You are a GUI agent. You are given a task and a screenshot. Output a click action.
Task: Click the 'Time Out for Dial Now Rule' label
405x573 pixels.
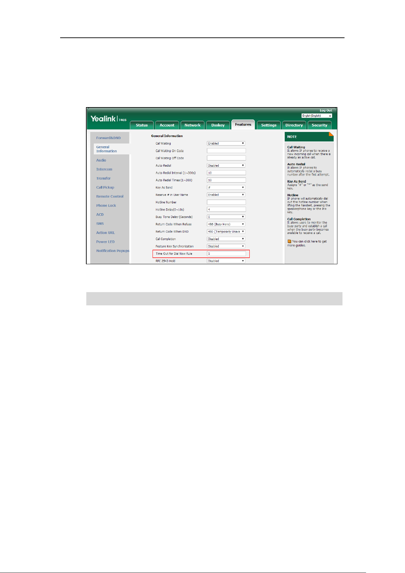click(174, 254)
